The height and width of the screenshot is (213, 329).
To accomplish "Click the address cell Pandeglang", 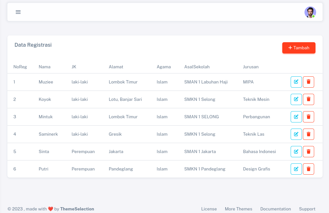I will pyautogui.click(x=121, y=169).
